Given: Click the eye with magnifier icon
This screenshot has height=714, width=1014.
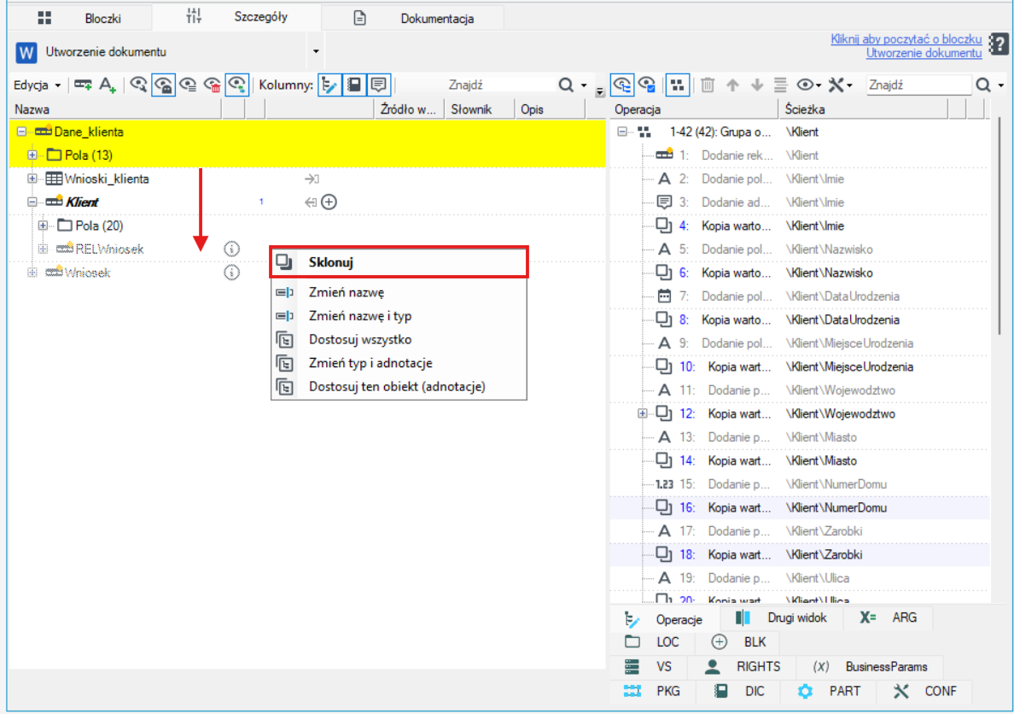Looking at the screenshot, I should (x=138, y=85).
